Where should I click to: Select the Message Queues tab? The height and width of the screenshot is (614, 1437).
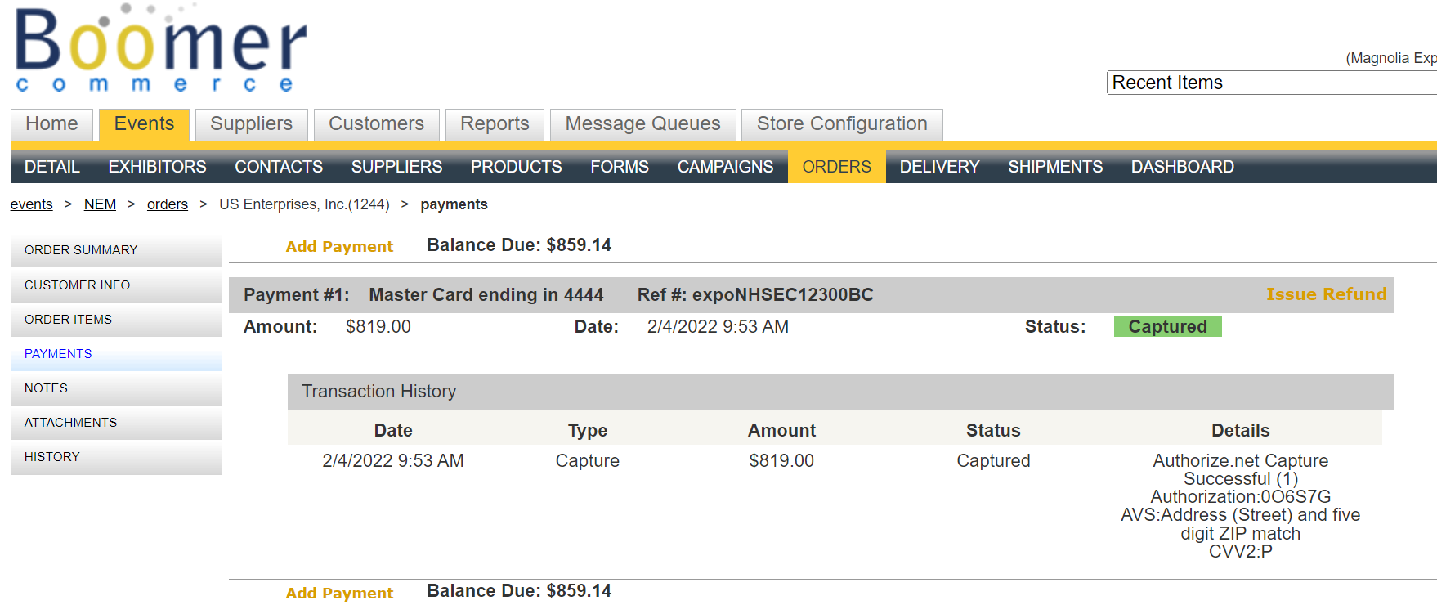tap(642, 124)
